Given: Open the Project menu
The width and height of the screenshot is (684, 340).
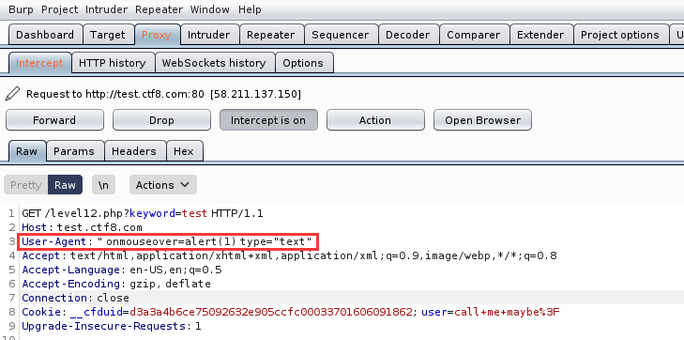Looking at the screenshot, I should [x=59, y=9].
